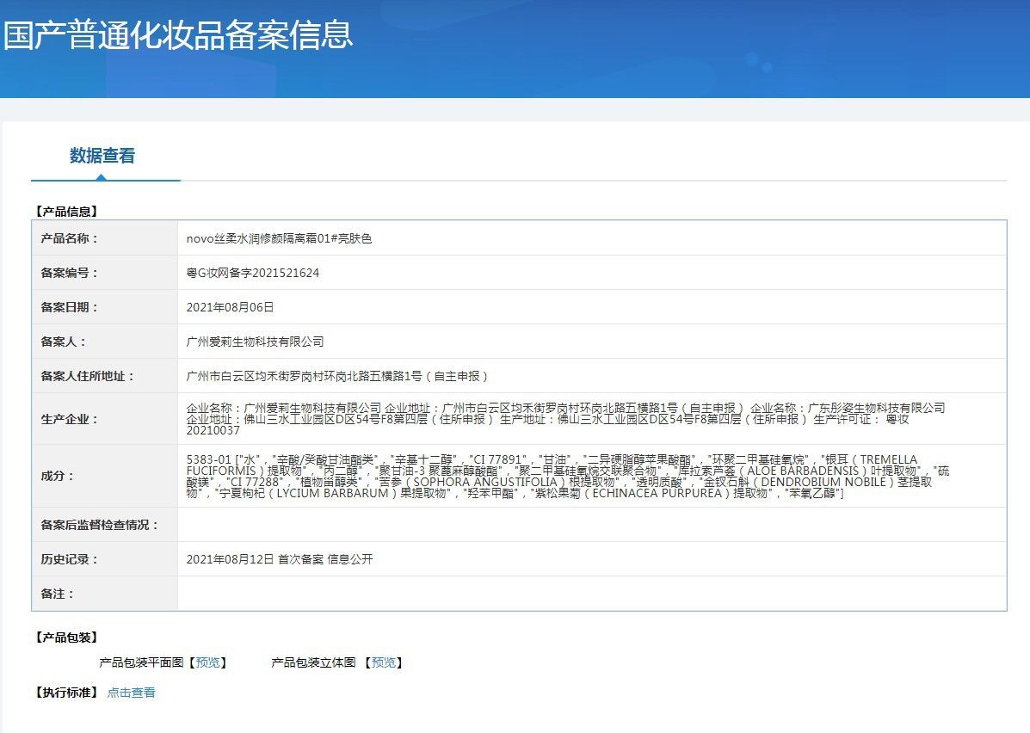Click the 生产企业 details text
This screenshot has width=1030, height=733.
(565, 419)
